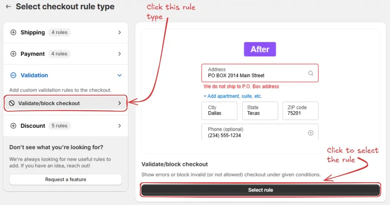Image resolution: width=390 pixels, height=205 pixels.
Task: Click the minus circle icon beside Validation
Action: pos(13,75)
